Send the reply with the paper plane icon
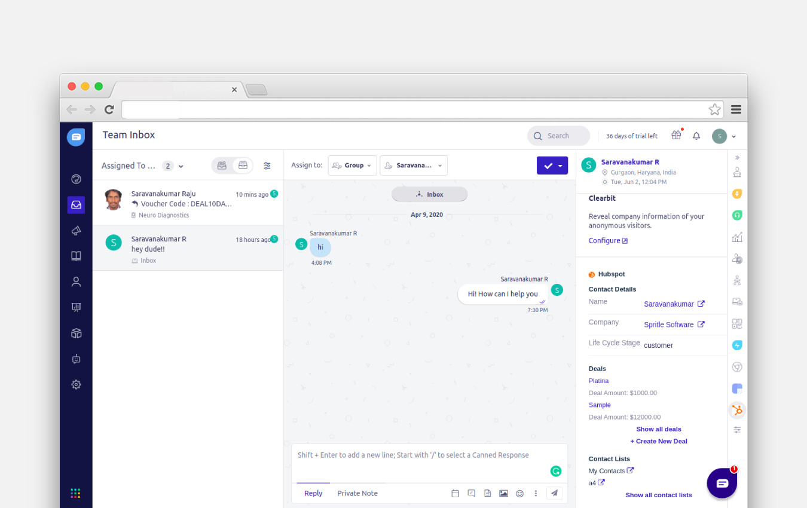807x508 pixels. 554,493
